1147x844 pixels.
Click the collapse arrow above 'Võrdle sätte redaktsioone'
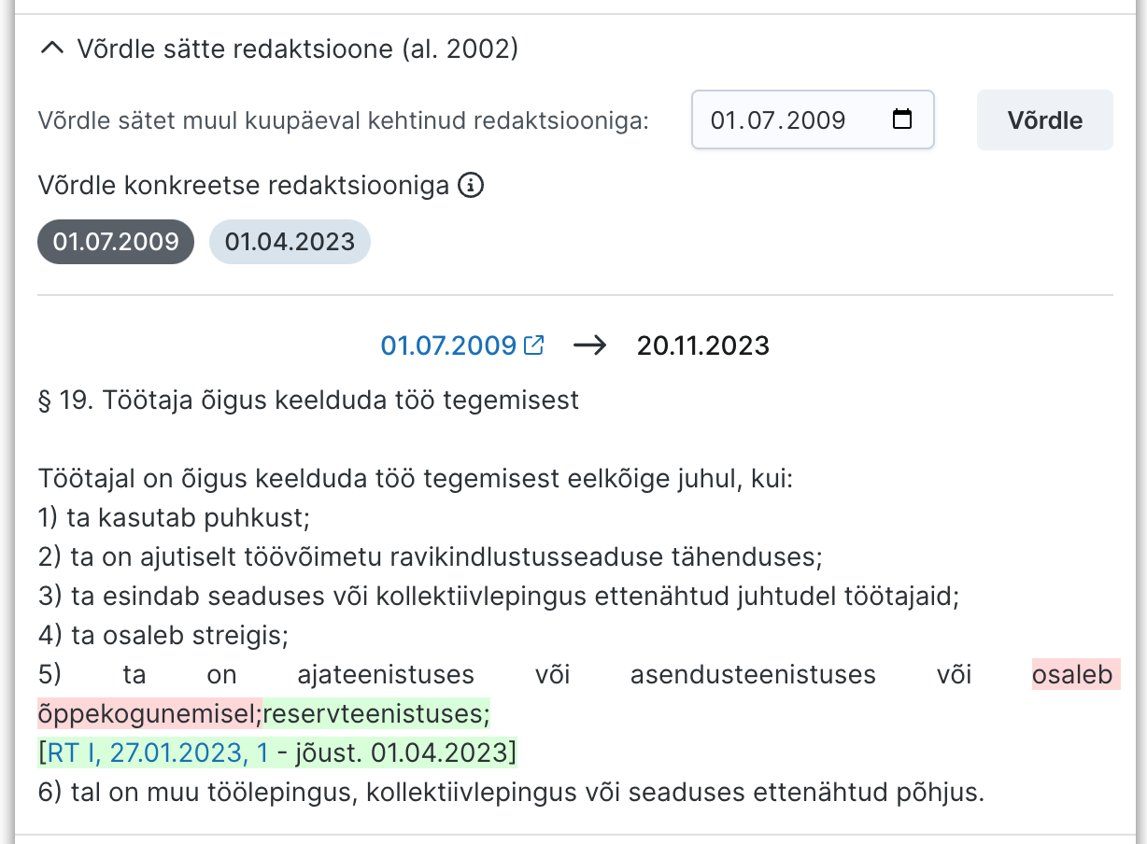coord(51,47)
